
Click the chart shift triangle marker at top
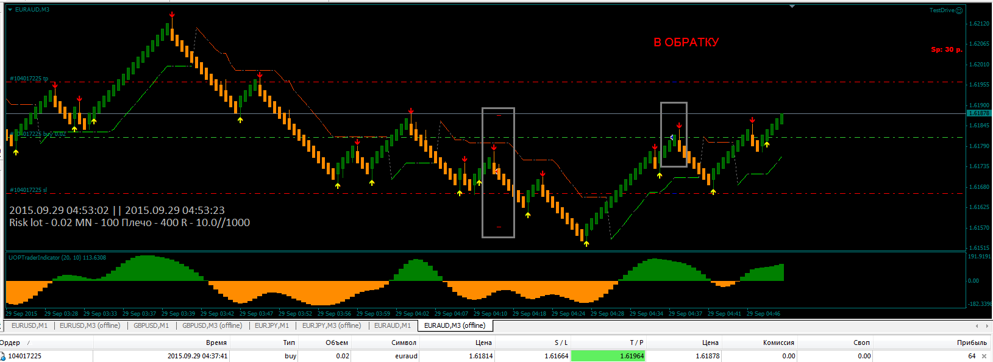pos(792,6)
